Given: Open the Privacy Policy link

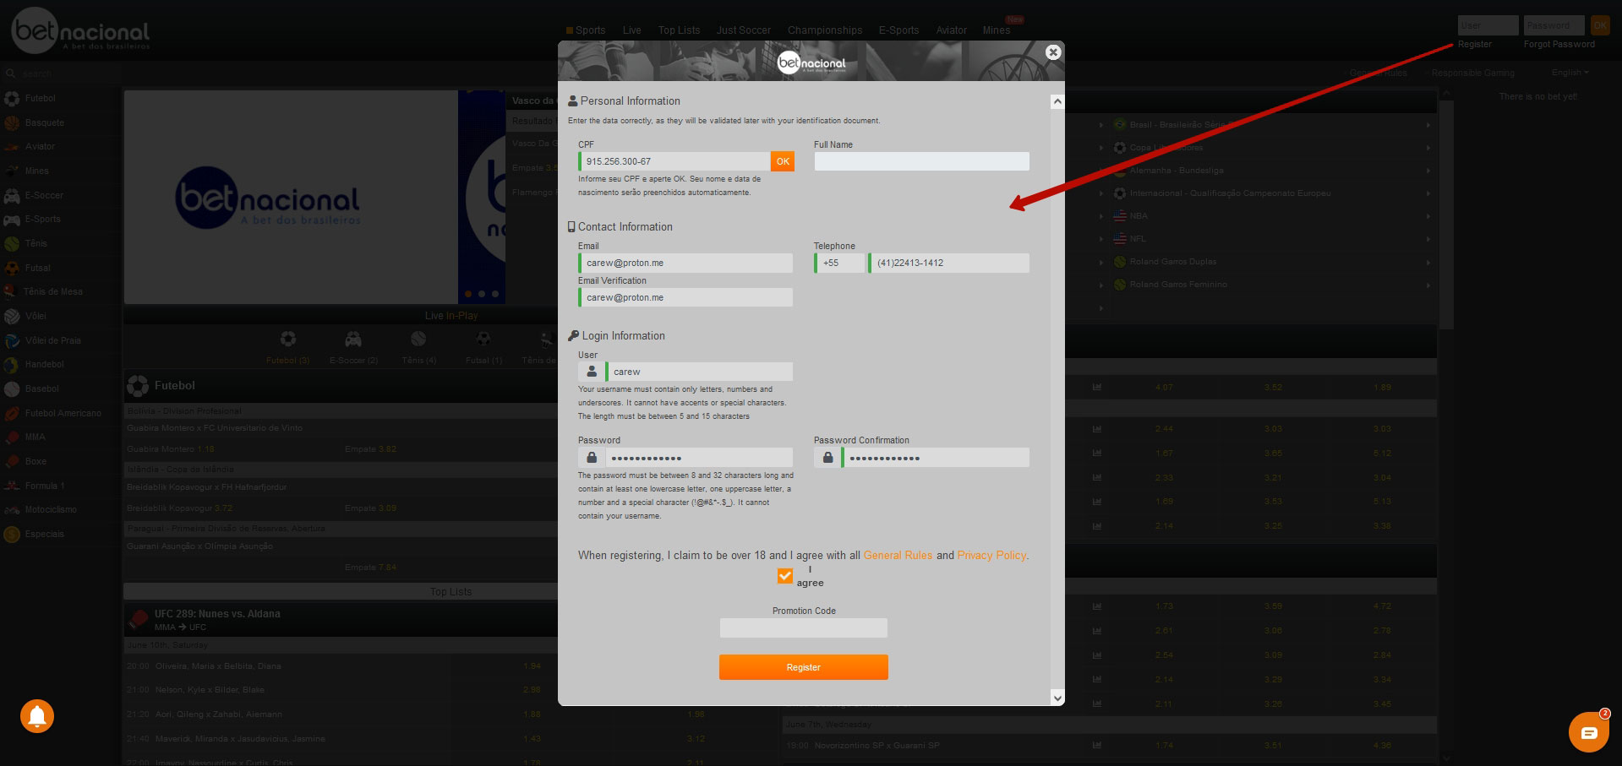Looking at the screenshot, I should 991,555.
